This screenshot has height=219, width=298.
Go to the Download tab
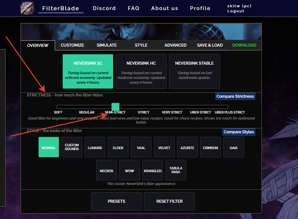[244, 45]
